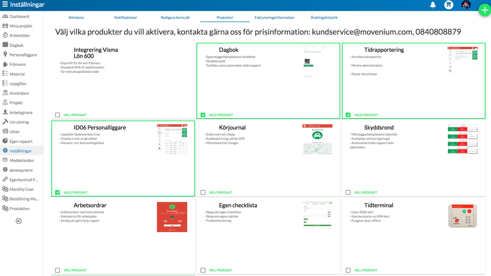The width and height of the screenshot is (491, 276).
Task: Click the Användare people icon
Action: click(x=5, y=93)
